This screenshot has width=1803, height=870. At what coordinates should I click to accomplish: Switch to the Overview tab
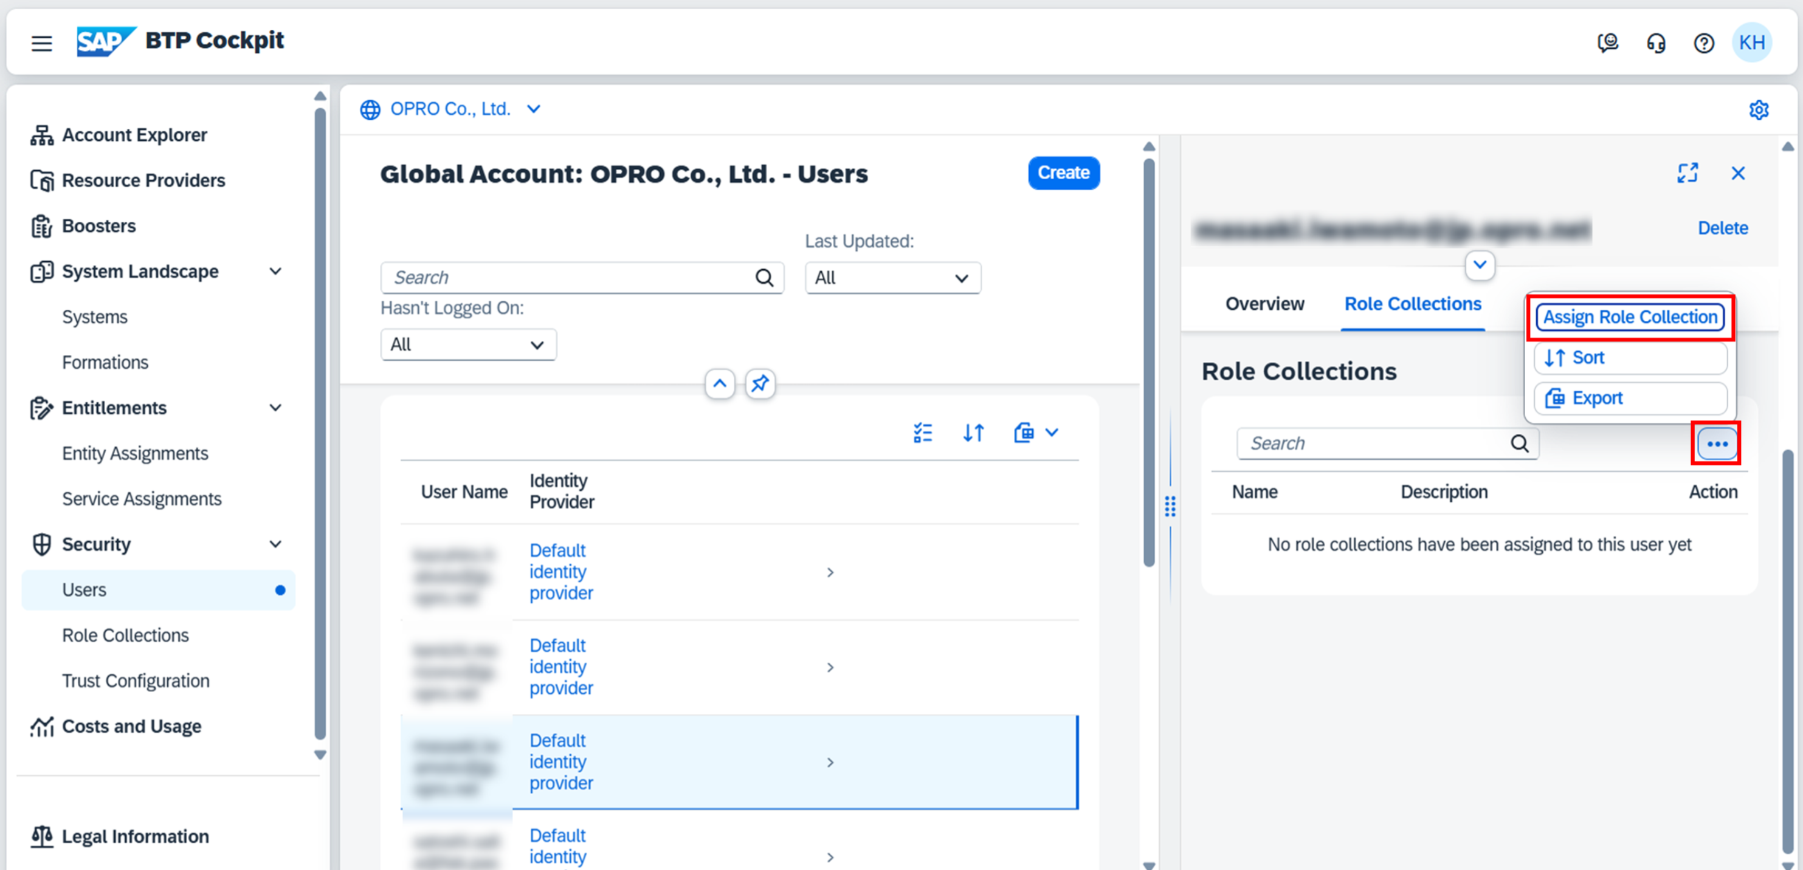1264,304
